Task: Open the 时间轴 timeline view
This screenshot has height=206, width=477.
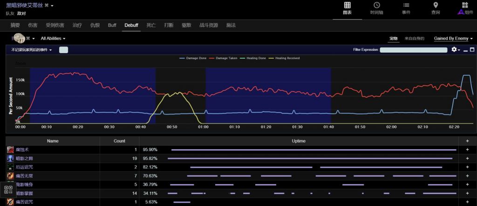Action: [x=376, y=8]
